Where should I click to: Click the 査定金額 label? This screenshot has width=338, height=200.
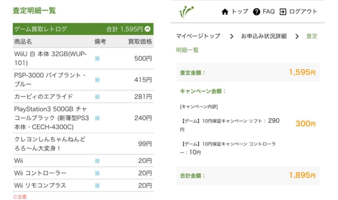[192, 73]
